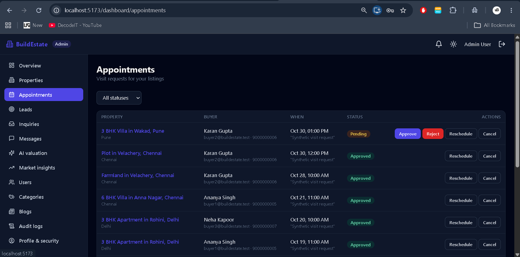Go back with browser back arrow

10,10
